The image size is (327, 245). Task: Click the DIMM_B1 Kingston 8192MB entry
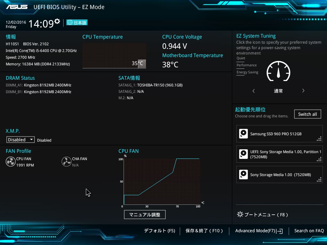(x=39, y=92)
